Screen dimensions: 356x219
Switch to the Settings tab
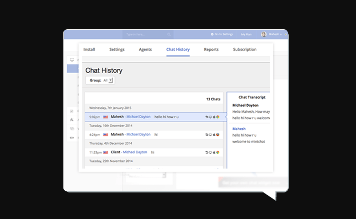(x=116, y=49)
